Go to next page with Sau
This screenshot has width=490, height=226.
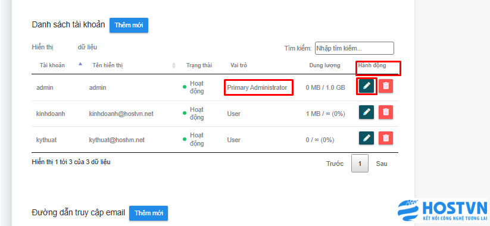coord(382,164)
